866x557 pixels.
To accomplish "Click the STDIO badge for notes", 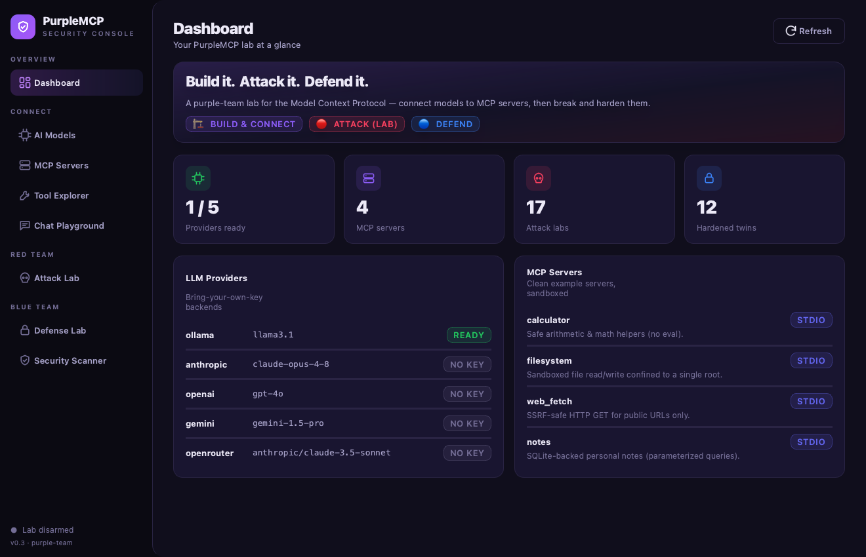I will coord(812,442).
